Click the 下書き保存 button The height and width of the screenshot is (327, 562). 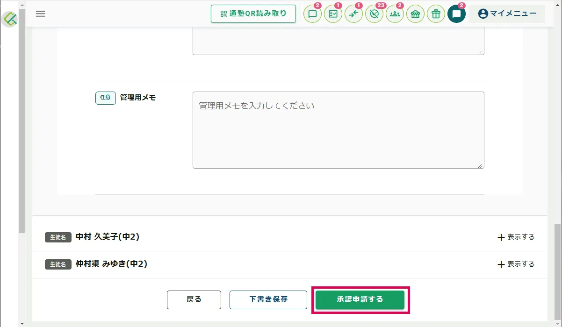pos(268,299)
